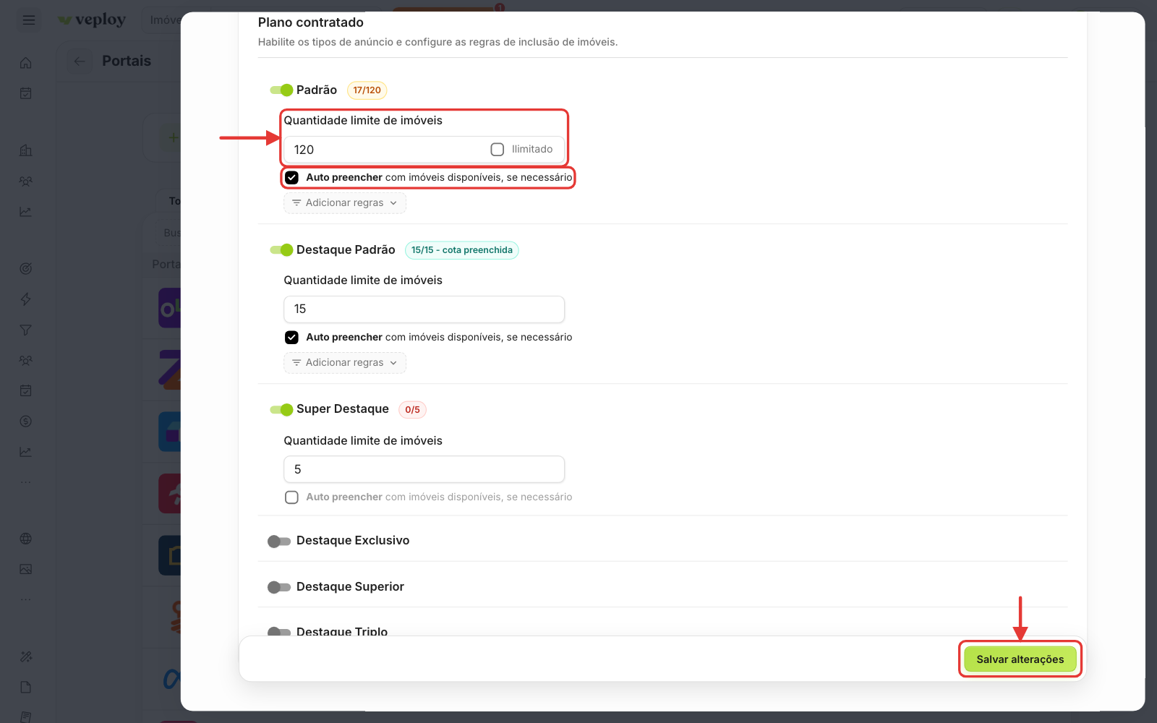Viewport: 1157px width, 723px height.
Task: Open the image gallery sidebar icon
Action: 26,569
